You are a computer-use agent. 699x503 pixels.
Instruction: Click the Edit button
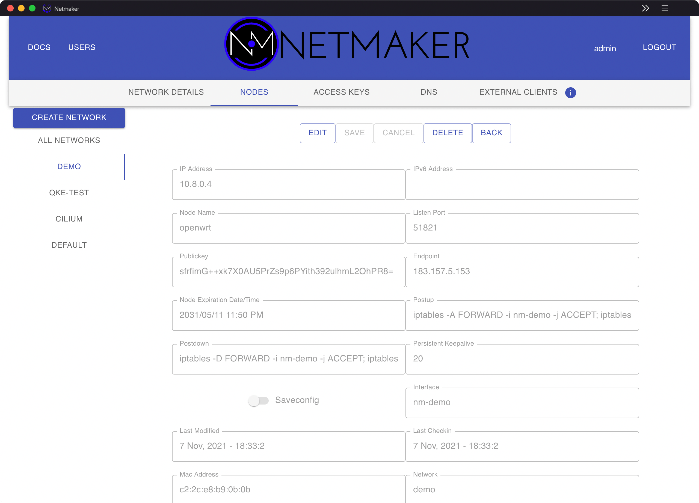point(317,133)
